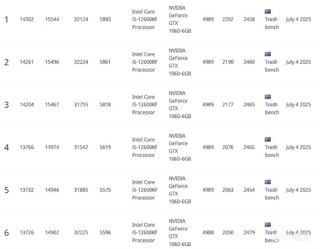Click the flag icon in rank 4 row
The image size is (320, 249).
[x=268, y=140]
